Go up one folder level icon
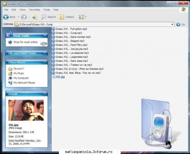190x154 pixels. coord(35,17)
